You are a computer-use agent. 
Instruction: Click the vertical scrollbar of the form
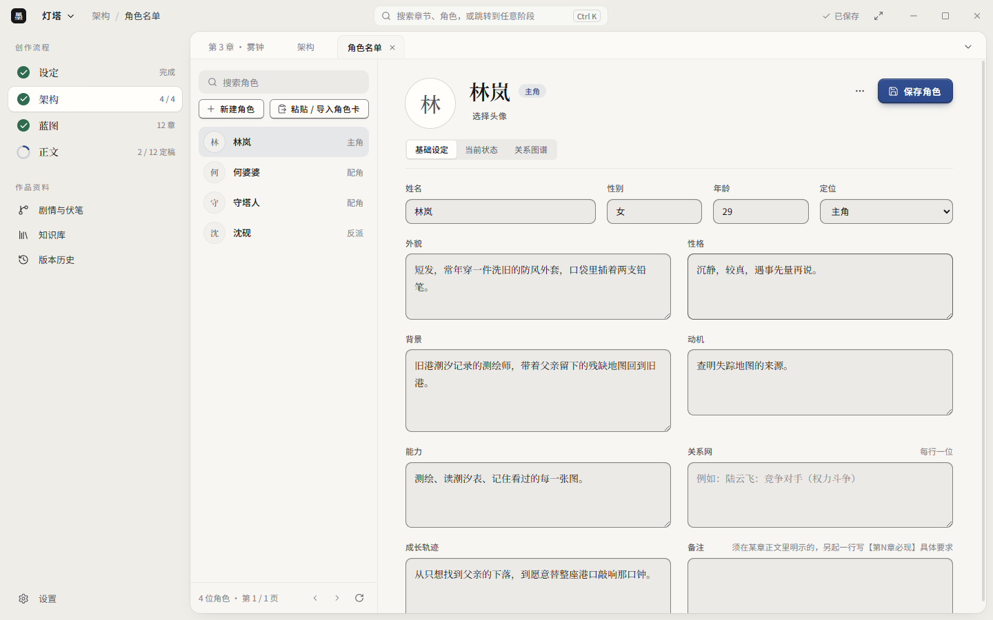(x=983, y=331)
